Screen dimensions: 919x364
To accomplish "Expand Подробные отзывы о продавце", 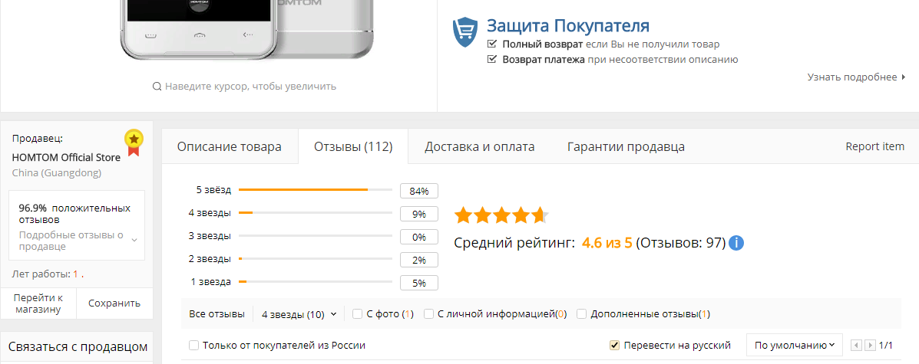I will pyautogui.click(x=134, y=241).
